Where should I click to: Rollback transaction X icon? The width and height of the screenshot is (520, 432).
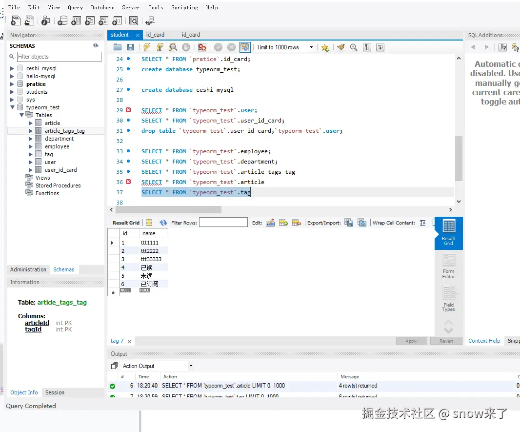(232, 47)
